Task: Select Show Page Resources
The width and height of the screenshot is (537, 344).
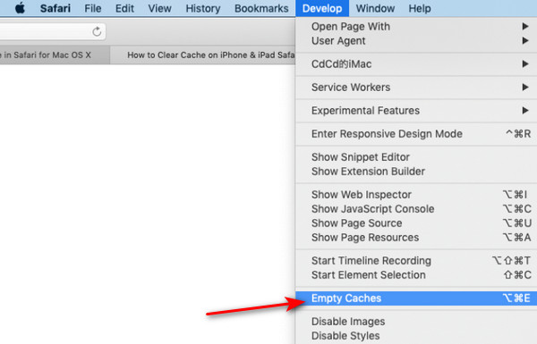Action: tap(416, 238)
